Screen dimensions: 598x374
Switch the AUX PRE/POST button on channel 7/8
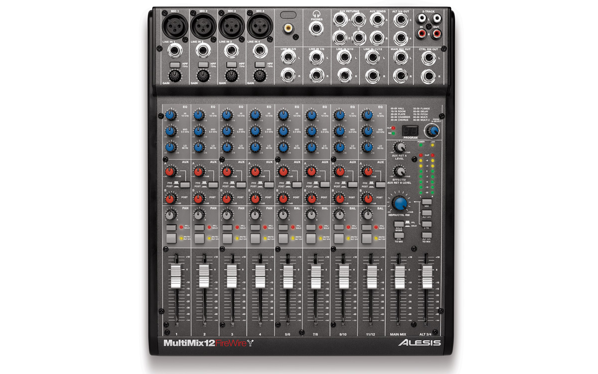(x=325, y=185)
